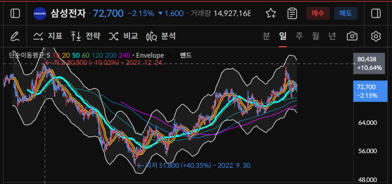This screenshot has height=184, width=392.
Task: Open the 분석 analysis menu
Action: (x=161, y=36)
